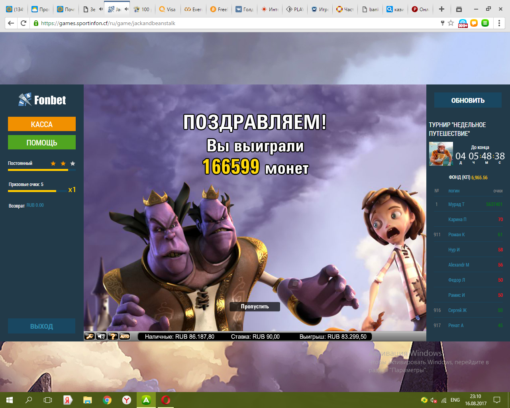
Task: Open the КАССА cashier button
Action: (x=42, y=124)
